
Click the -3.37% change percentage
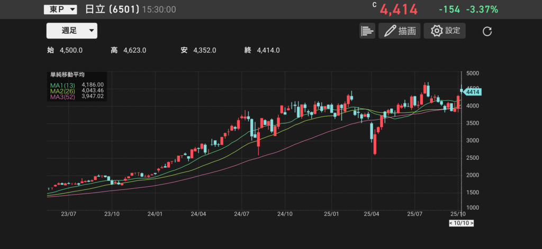[x=482, y=9]
